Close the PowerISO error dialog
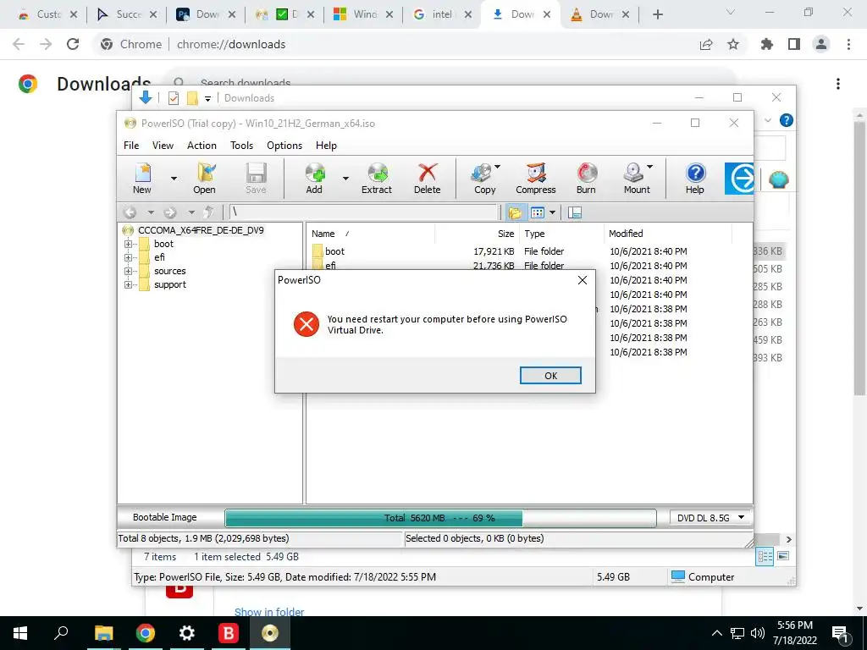 tap(583, 280)
